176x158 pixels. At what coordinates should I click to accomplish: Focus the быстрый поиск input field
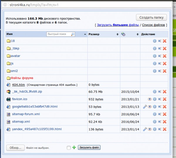click(58, 34)
